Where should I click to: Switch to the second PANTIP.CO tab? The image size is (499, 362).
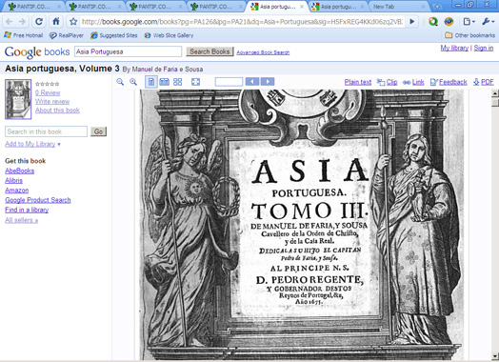pos(95,7)
